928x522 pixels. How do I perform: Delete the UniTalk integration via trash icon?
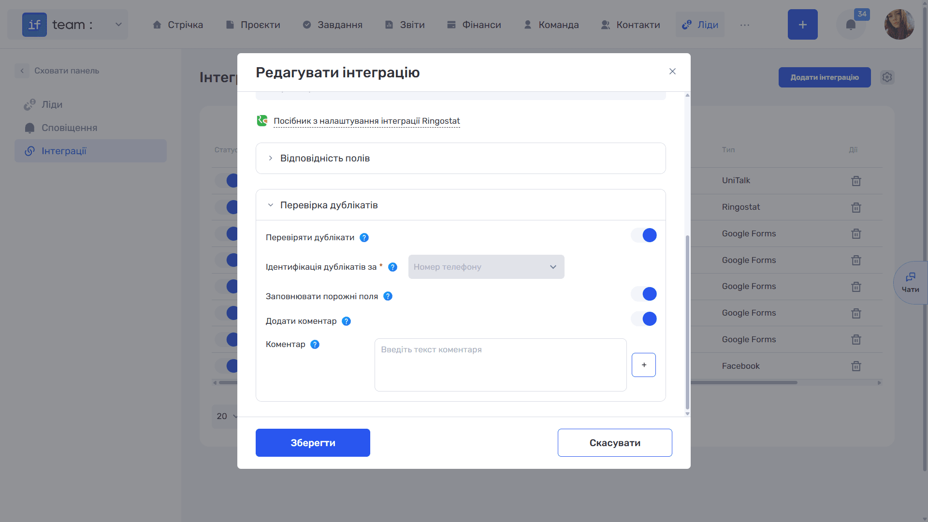(856, 181)
